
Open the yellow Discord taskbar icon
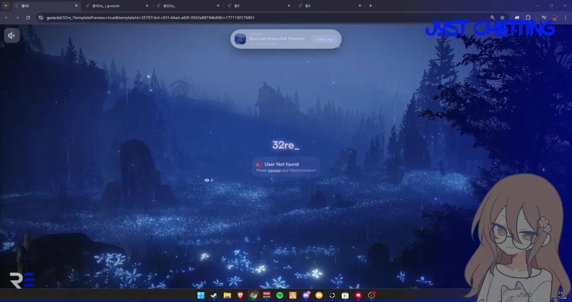pos(319,295)
